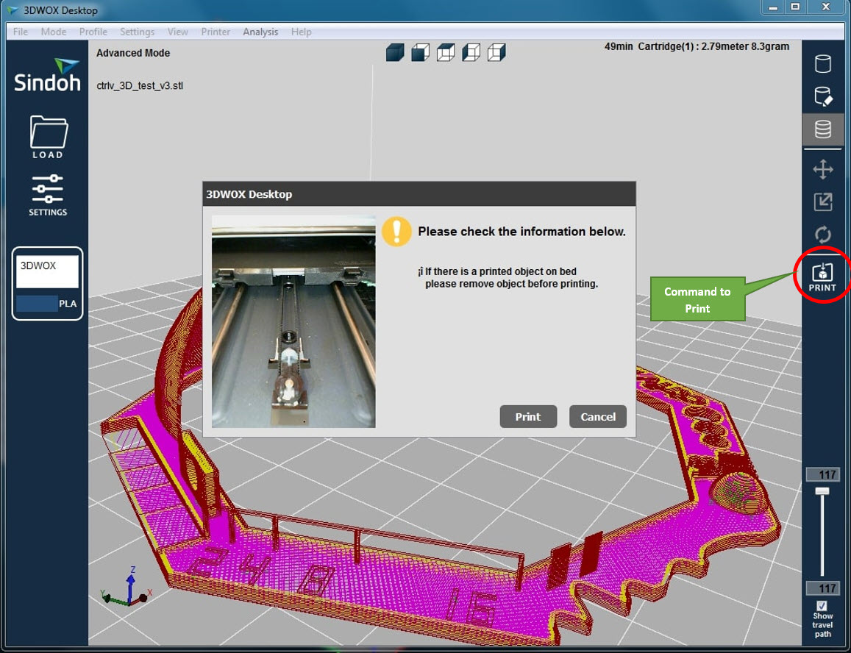
Task: Click the Cancel button in dialog
Action: pyautogui.click(x=598, y=416)
